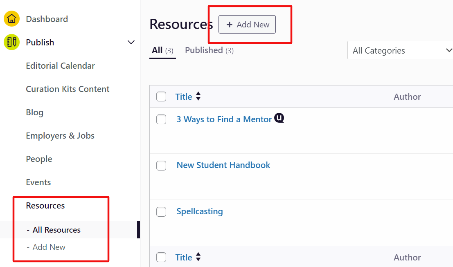Check the box for 3 Ways to Find a Mentor
The height and width of the screenshot is (267, 453).
click(x=161, y=119)
